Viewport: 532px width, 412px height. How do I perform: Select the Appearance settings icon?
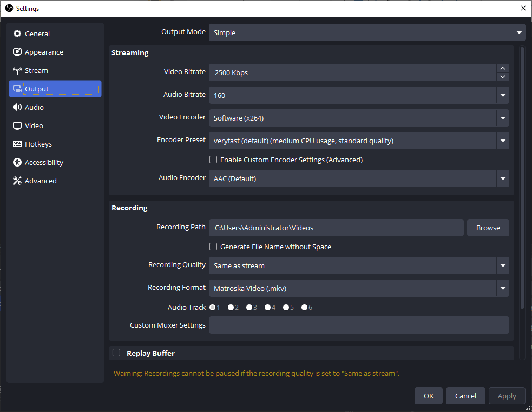(x=17, y=52)
